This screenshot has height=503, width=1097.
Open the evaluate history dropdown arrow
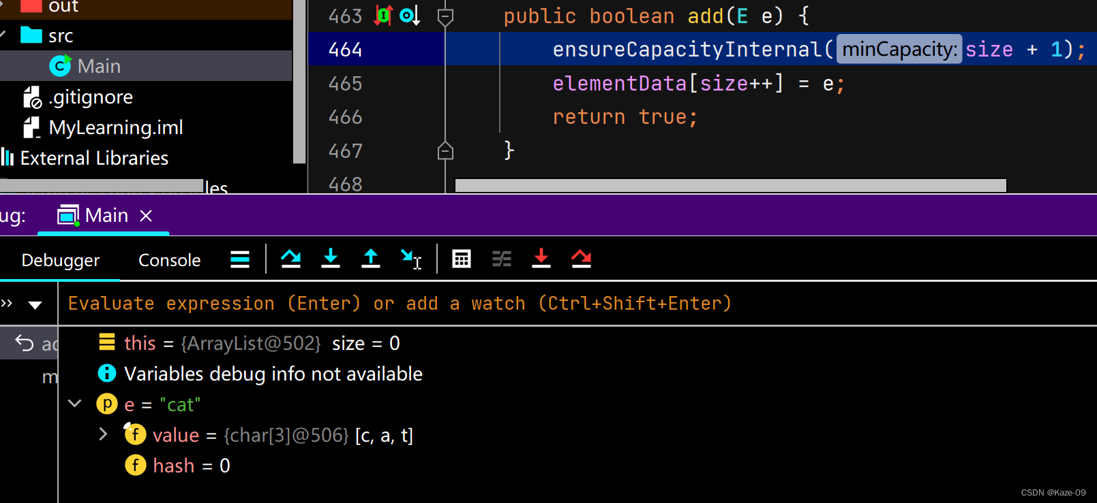coord(35,304)
